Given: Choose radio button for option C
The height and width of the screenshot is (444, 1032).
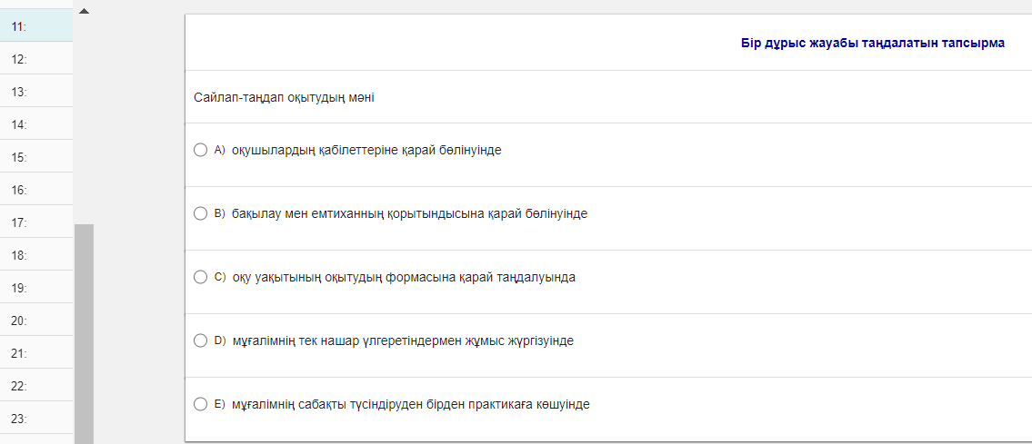Looking at the screenshot, I should pos(201,277).
